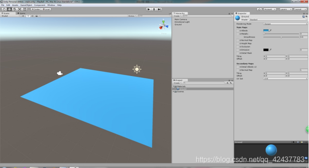This screenshot has height=168, width=309.
Task: Open the Project Create dropdown
Action: point(177,83)
